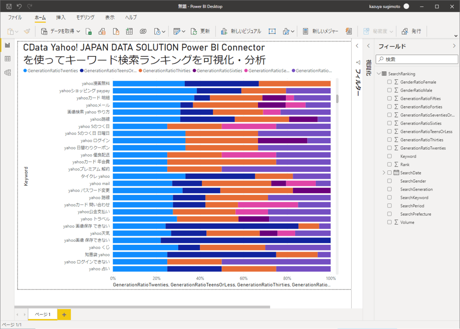Open Model view from the left sidebar
The width and height of the screenshot is (460, 329).
(x=7, y=72)
